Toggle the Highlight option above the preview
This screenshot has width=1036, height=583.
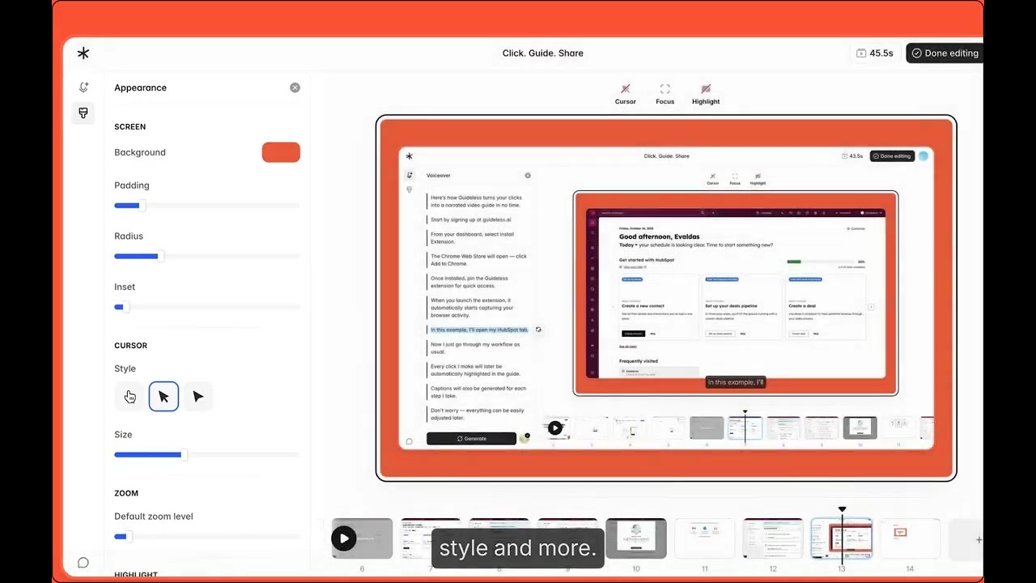pyautogui.click(x=706, y=94)
